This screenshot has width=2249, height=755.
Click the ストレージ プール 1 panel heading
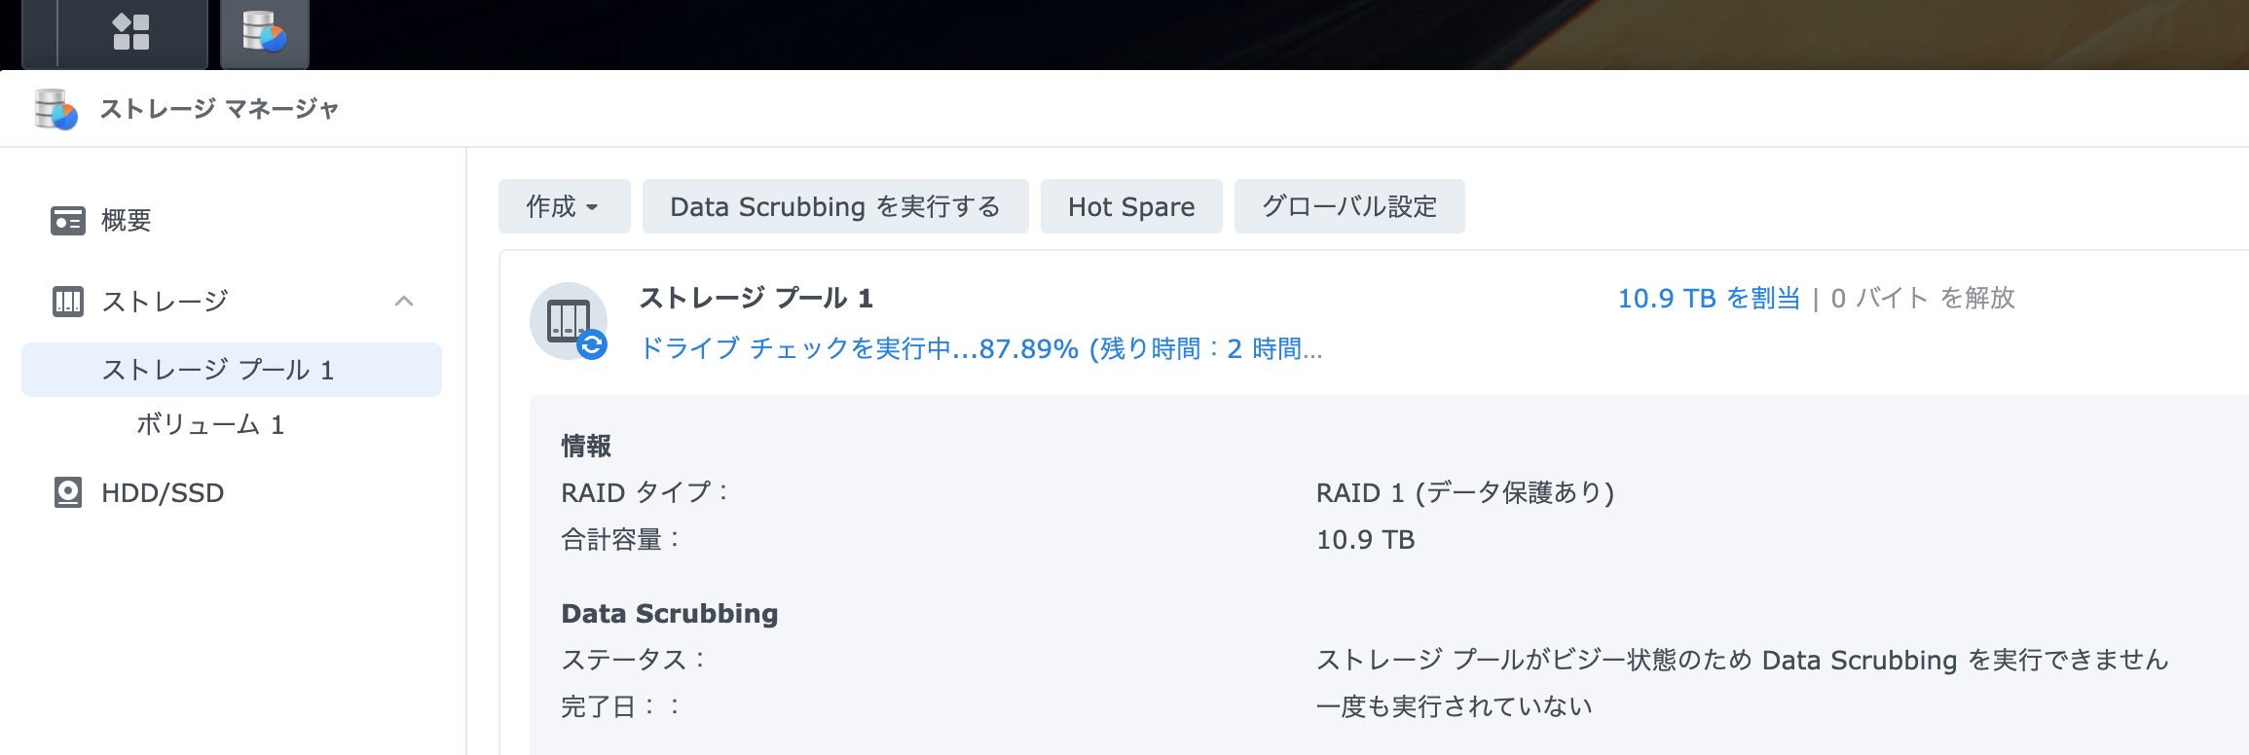756,298
